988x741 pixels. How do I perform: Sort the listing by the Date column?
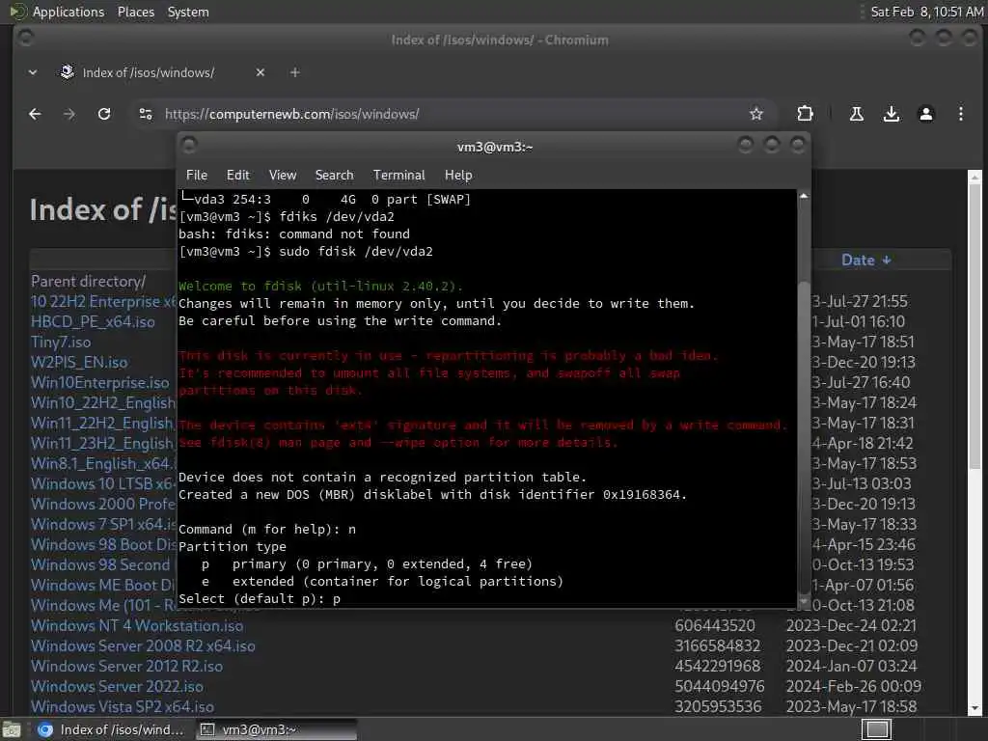[865, 261]
